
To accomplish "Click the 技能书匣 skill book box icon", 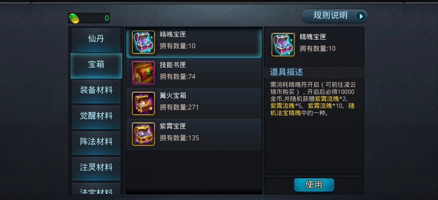I will [143, 73].
